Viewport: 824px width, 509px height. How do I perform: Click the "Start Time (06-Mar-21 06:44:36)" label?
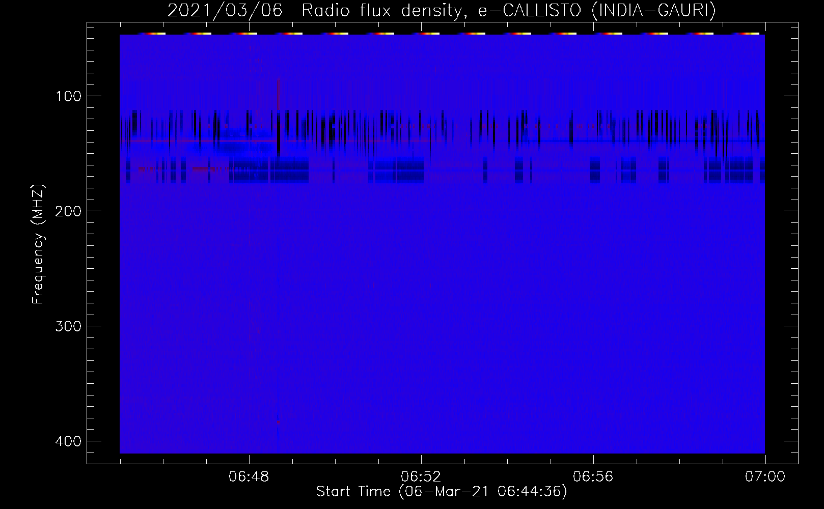coord(442,492)
